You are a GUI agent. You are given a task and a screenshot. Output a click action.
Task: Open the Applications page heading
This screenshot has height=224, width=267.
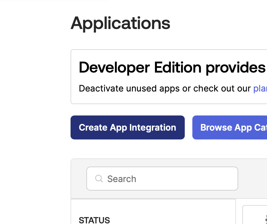[120, 23]
